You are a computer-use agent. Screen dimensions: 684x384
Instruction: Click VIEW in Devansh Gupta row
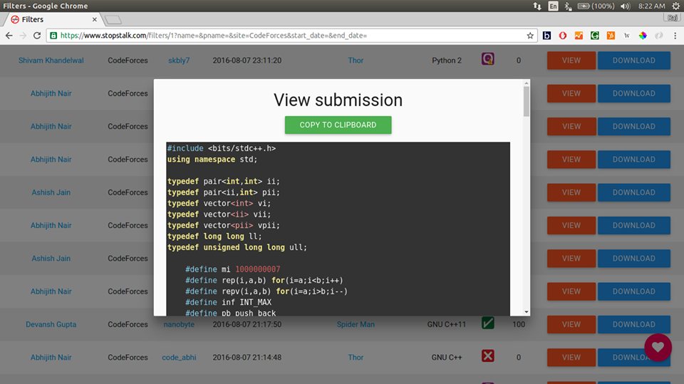coord(571,324)
